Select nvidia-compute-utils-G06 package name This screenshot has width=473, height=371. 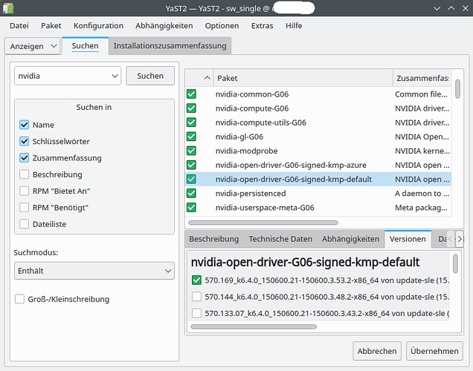click(260, 122)
